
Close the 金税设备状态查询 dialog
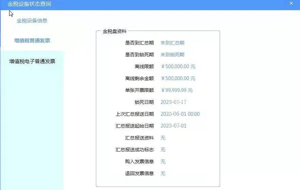[291, 3]
